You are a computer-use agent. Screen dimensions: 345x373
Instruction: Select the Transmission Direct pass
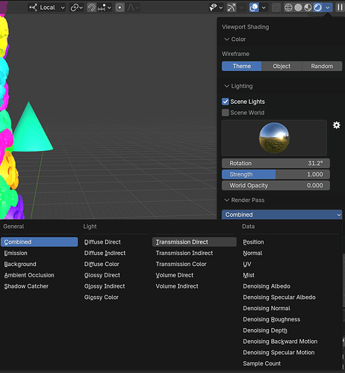pos(194,242)
